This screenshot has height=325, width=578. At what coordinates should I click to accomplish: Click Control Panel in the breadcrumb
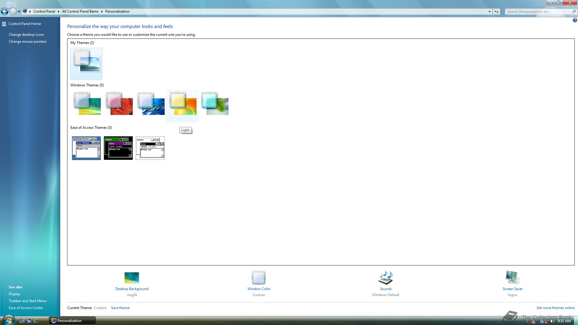pos(44,11)
